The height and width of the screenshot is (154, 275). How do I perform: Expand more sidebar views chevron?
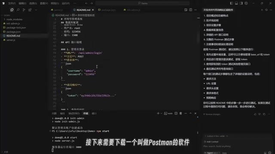coord(36,10)
